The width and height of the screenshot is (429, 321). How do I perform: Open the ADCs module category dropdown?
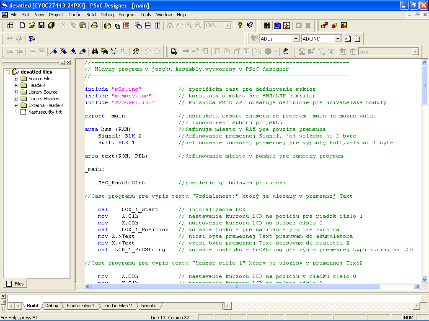coord(296,39)
